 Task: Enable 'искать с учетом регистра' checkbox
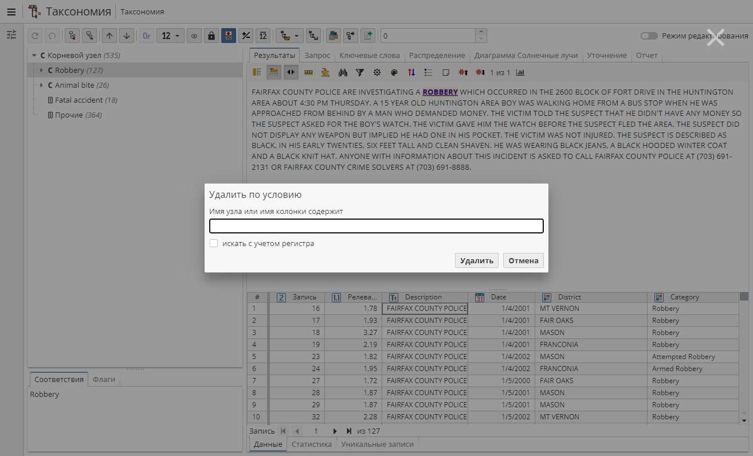214,243
